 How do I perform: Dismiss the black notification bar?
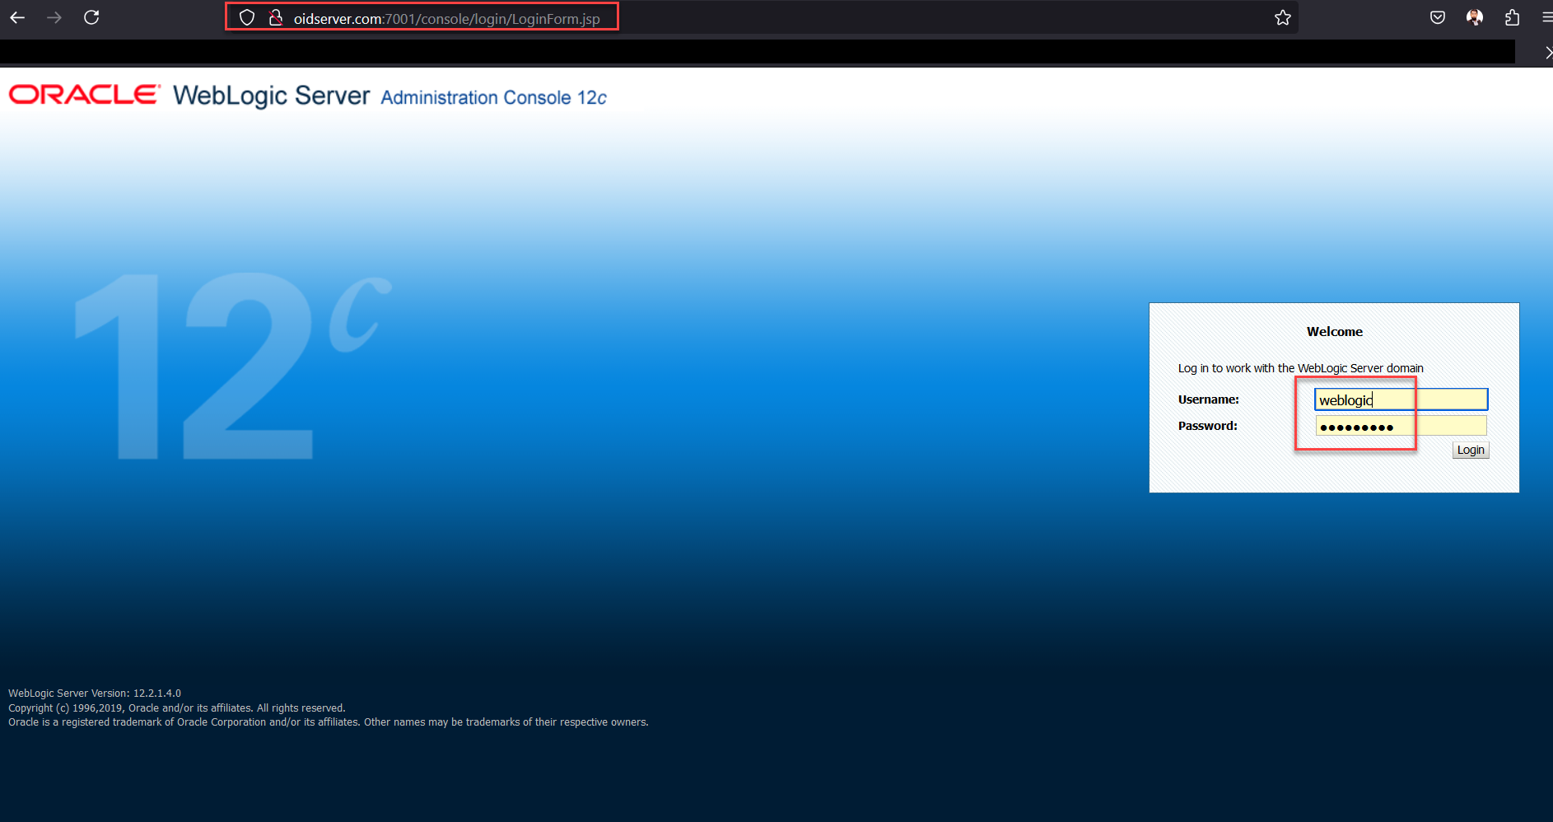point(1547,53)
